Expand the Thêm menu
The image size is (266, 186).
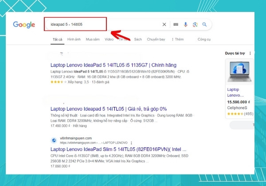click(x=178, y=39)
